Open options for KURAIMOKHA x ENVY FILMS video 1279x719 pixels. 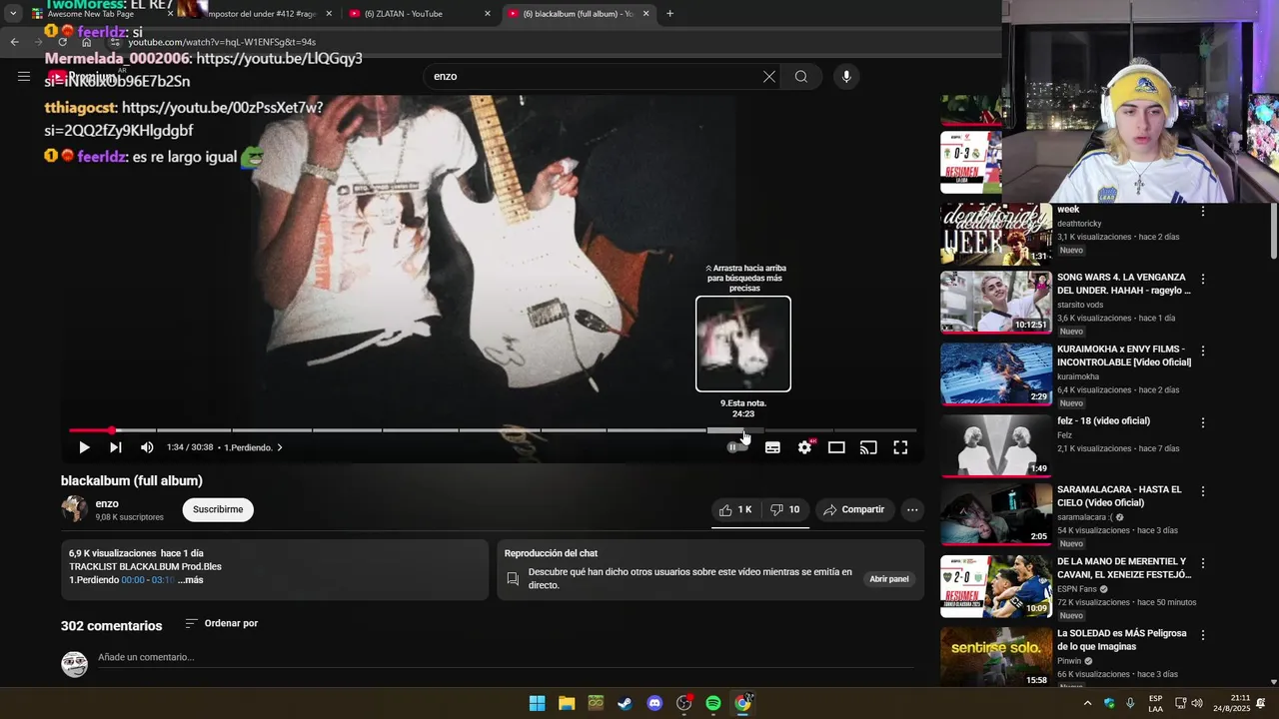(1203, 351)
